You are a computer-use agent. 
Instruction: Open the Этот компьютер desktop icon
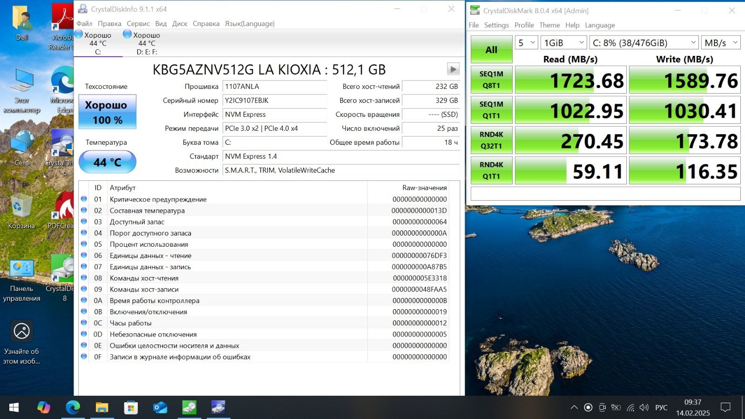pos(21,91)
